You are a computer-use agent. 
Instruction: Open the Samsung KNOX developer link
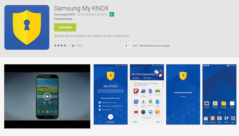coord(64,14)
